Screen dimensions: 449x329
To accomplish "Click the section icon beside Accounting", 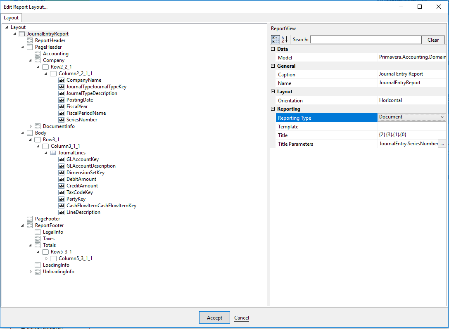I will tap(38, 54).
